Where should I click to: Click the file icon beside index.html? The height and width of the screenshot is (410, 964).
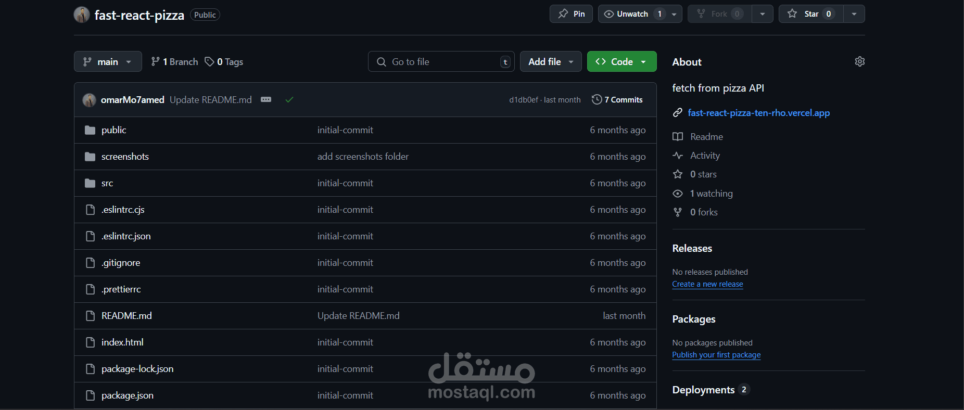click(90, 342)
